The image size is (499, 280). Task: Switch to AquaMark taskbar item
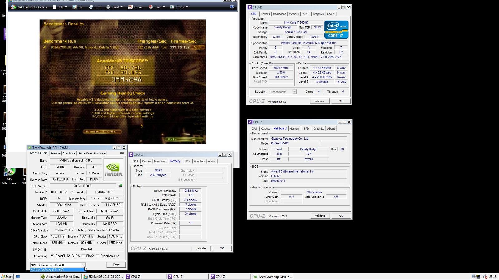click(x=61, y=277)
